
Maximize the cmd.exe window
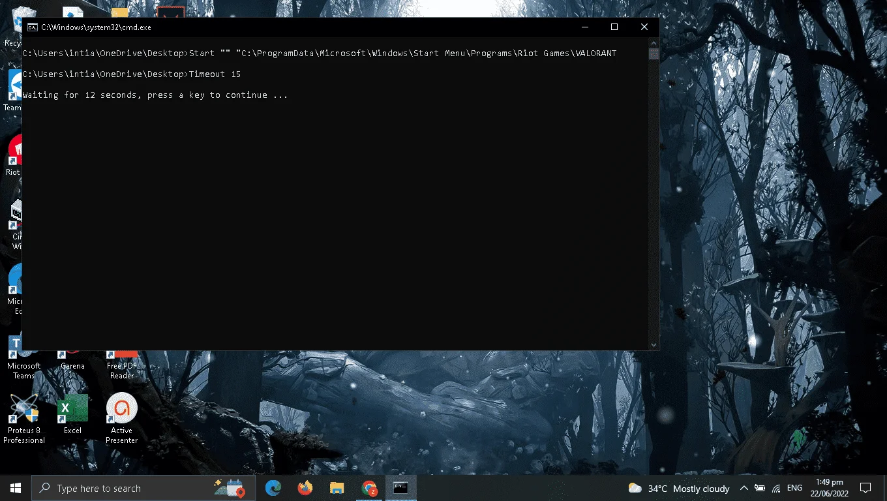coord(614,27)
